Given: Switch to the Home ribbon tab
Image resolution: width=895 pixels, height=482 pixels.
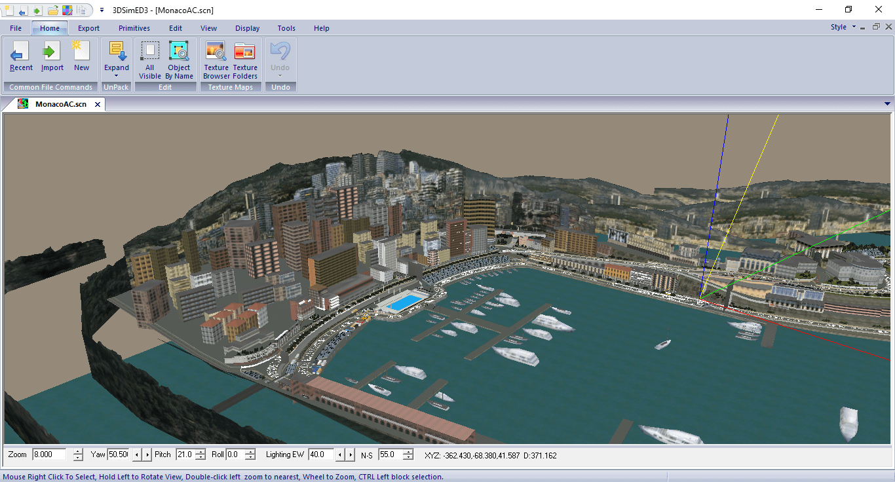Looking at the screenshot, I should coord(50,28).
